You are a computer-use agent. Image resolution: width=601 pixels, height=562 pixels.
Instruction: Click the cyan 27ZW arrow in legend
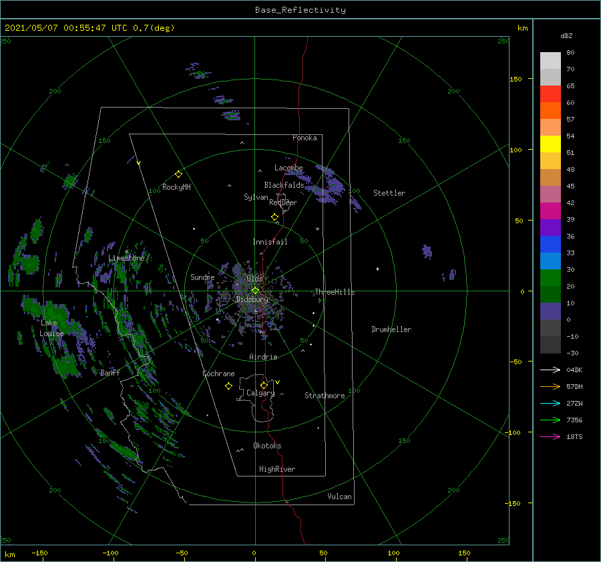(x=550, y=403)
